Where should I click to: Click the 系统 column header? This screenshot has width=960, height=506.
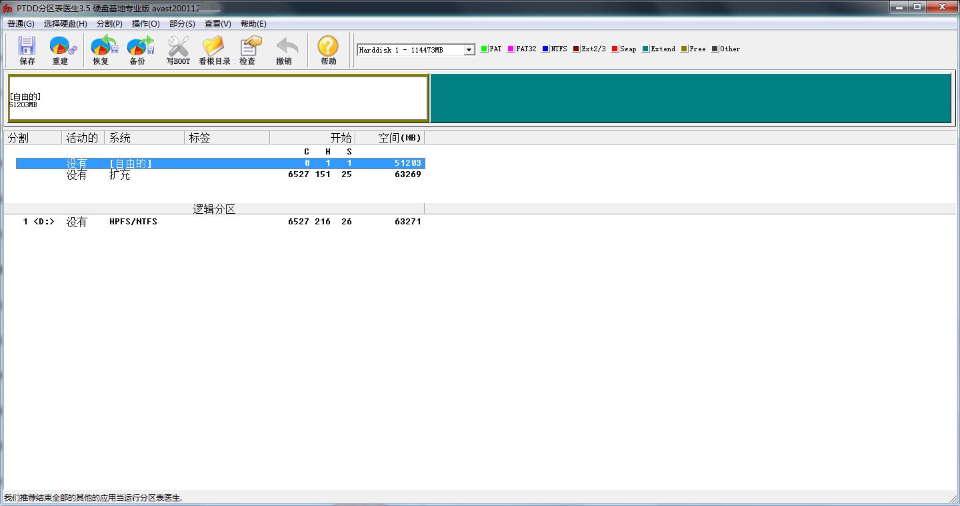click(x=144, y=138)
